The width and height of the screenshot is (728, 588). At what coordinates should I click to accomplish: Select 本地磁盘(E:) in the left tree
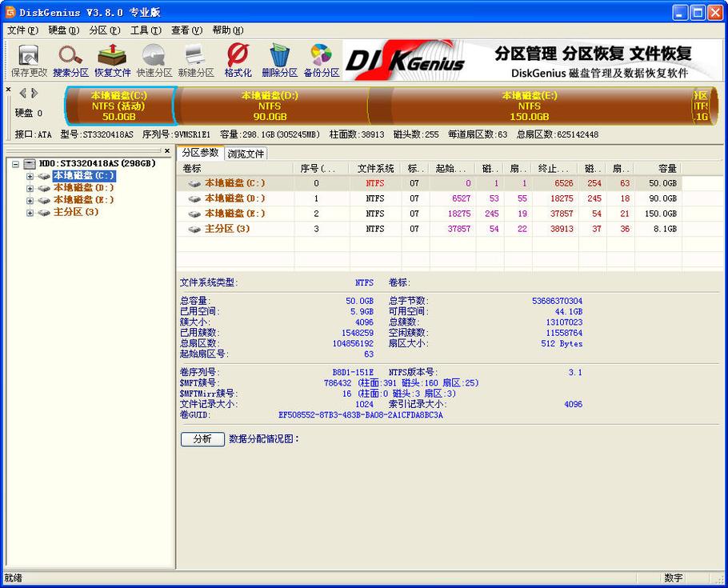pyautogui.click(x=83, y=200)
